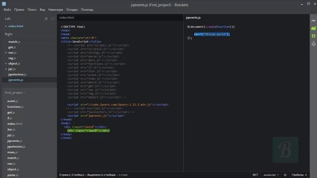Click the green icon below Extension Manager

click(314, 36)
